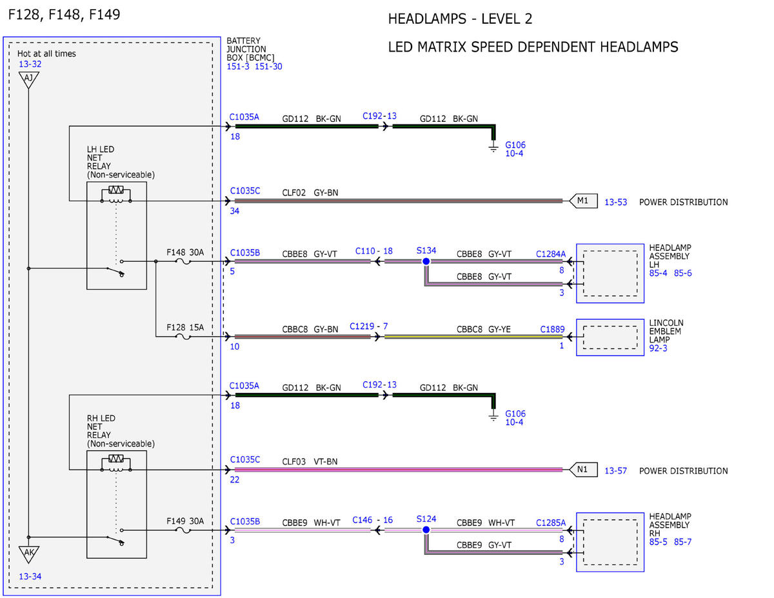774x598 pixels.
Task: Click the AK connector triangle symbol
Action: coord(28,554)
